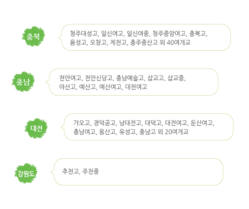Click the 강원도 speech bubble pointer arrow

(x=52, y=172)
